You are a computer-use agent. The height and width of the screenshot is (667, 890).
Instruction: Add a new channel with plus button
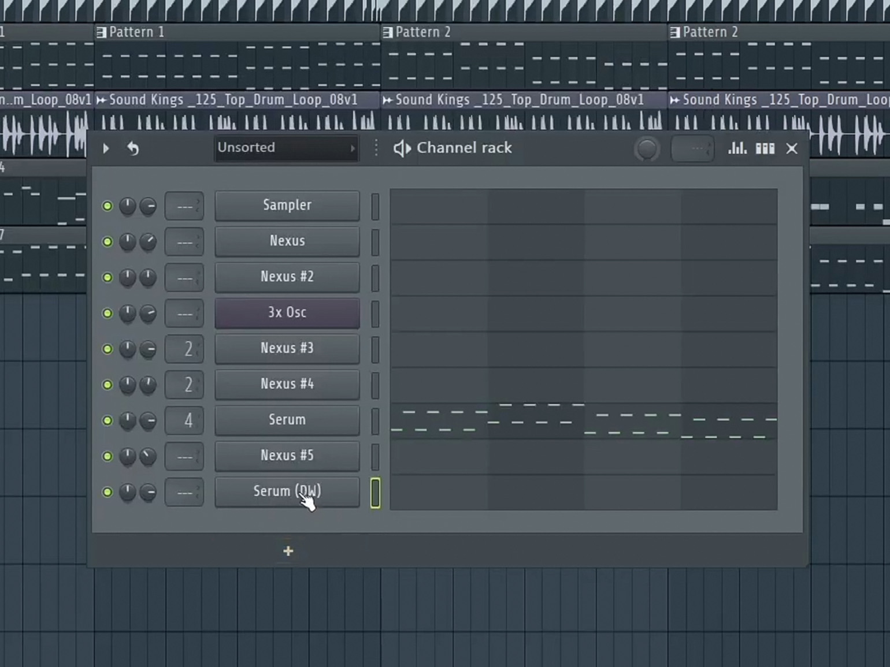(288, 552)
